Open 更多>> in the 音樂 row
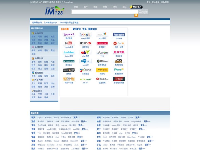The height and width of the screenshot is (150, 200). [85, 129]
